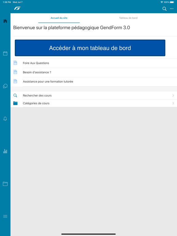Open the hamburger menu at sidebar bottom
The image size is (177, 236).
(5, 216)
